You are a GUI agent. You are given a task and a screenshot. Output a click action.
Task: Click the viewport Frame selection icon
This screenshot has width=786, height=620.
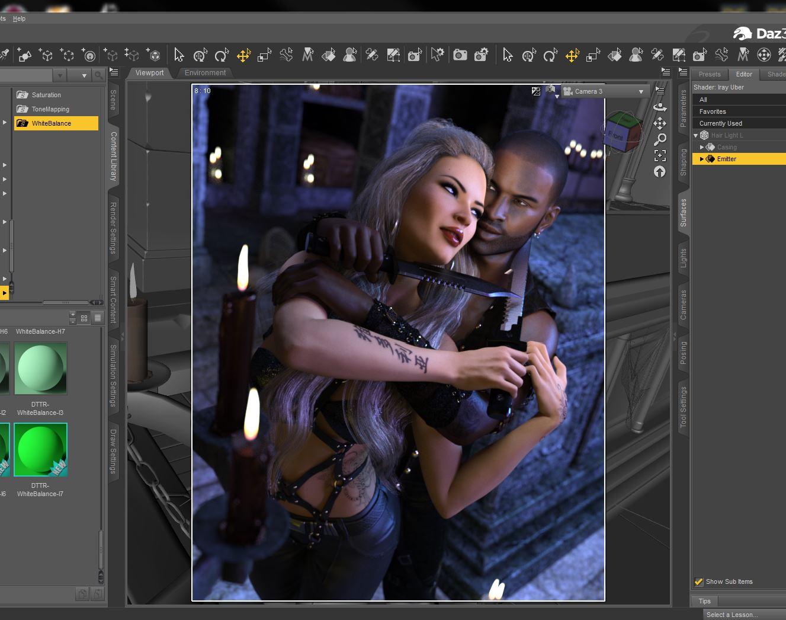[x=660, y=156]
